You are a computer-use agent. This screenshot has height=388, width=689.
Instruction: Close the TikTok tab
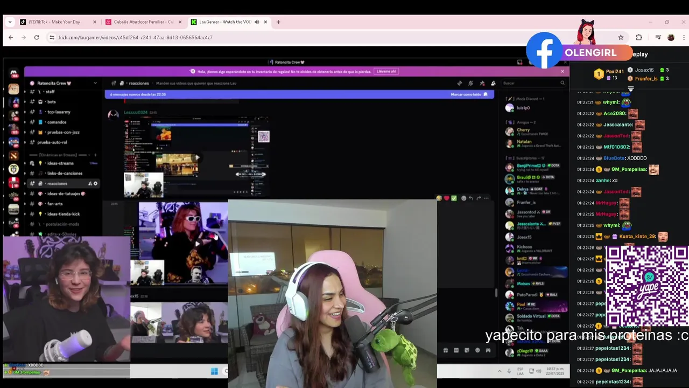[x=95, y=22]
